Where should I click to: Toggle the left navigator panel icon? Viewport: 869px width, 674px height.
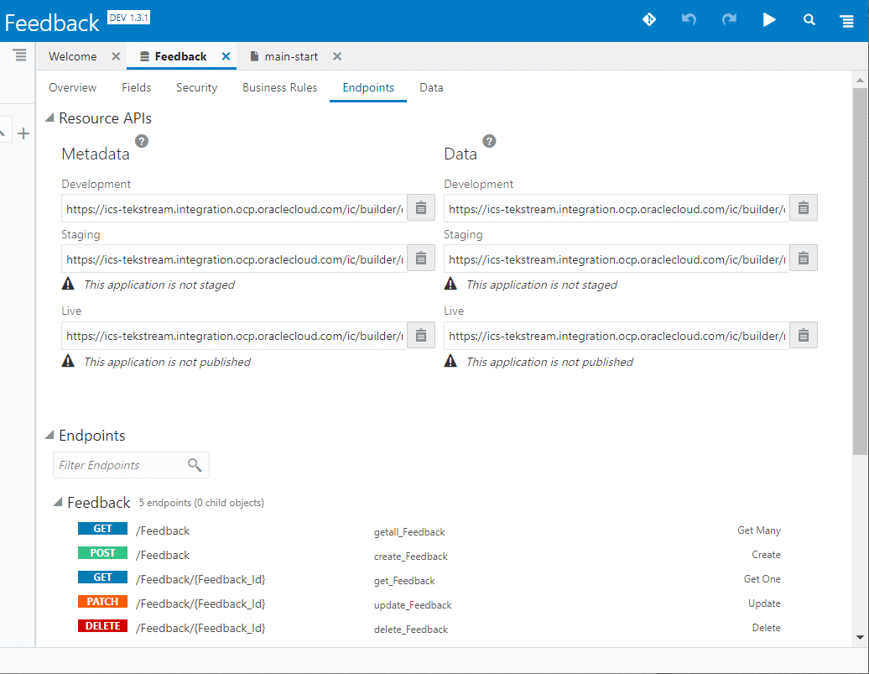[19, 55]
